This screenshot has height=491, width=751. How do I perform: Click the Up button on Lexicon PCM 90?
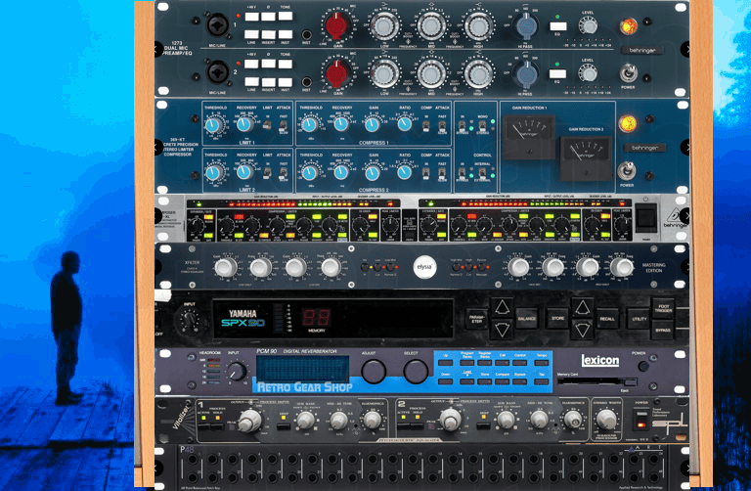pos(446,363)
